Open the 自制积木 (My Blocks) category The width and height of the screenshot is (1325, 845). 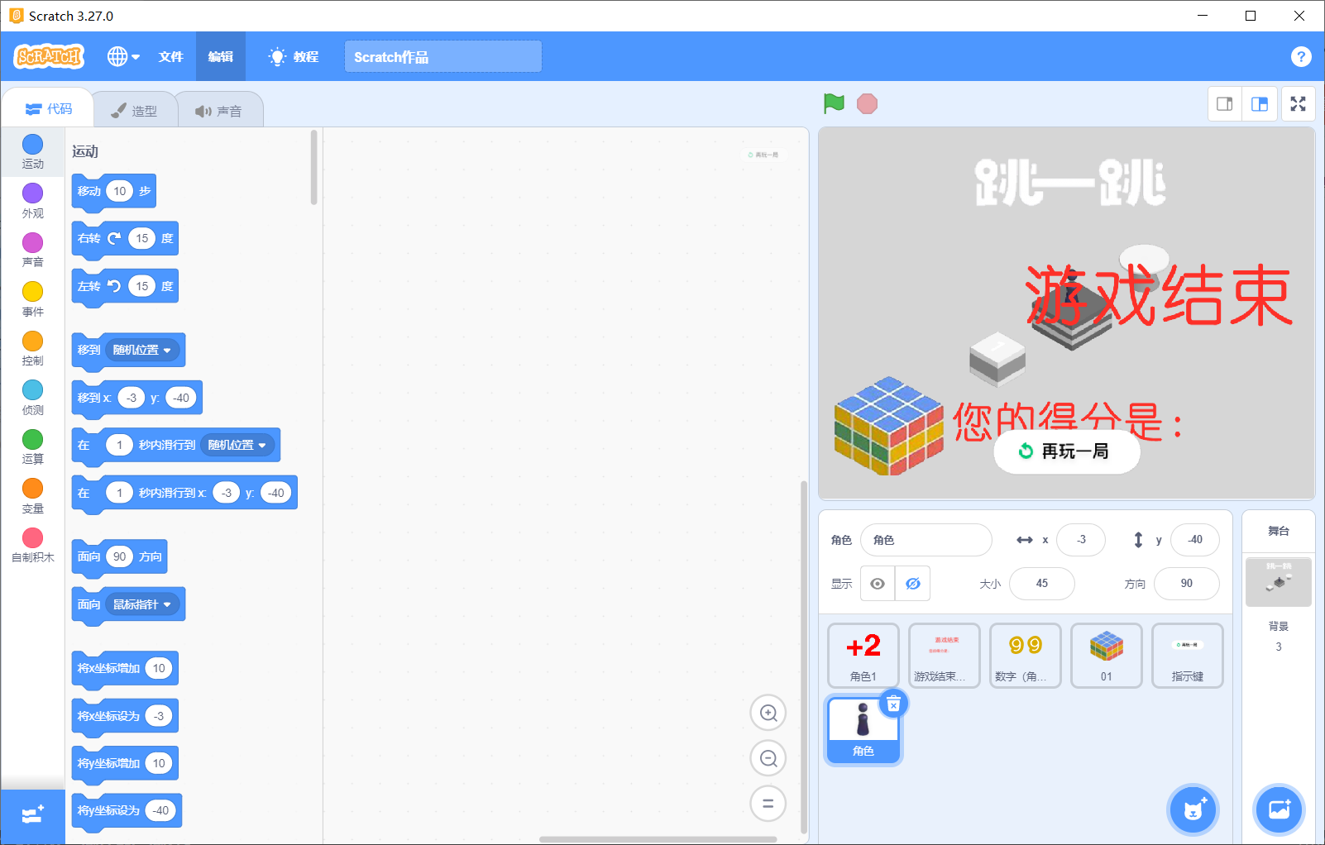click(32, 545)
